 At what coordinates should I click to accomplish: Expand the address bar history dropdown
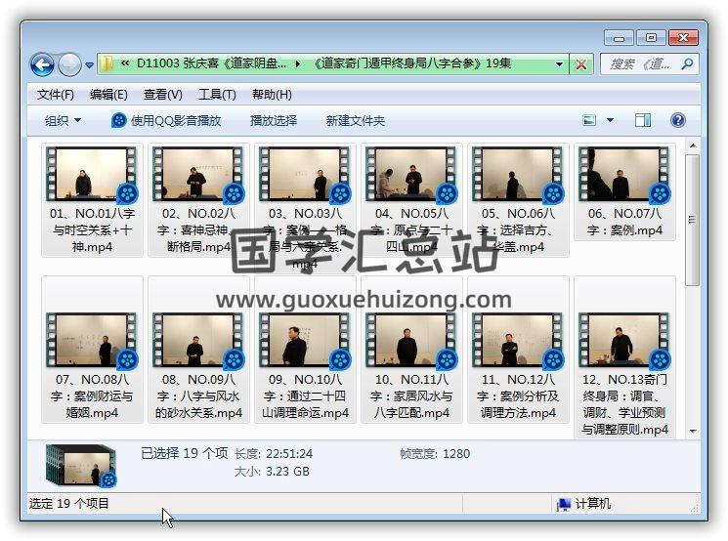point(560,64)
